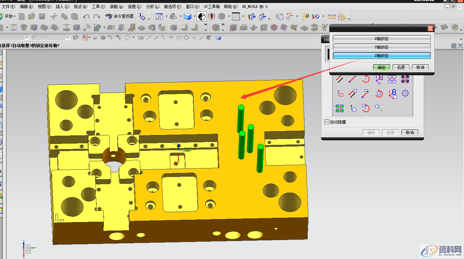The image size is (464, 259).
Task: Click the green four-square pattern icon
Action: coord(339,108)
